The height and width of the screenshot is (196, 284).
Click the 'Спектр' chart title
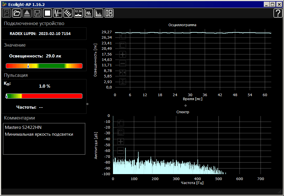click(183, 112)
